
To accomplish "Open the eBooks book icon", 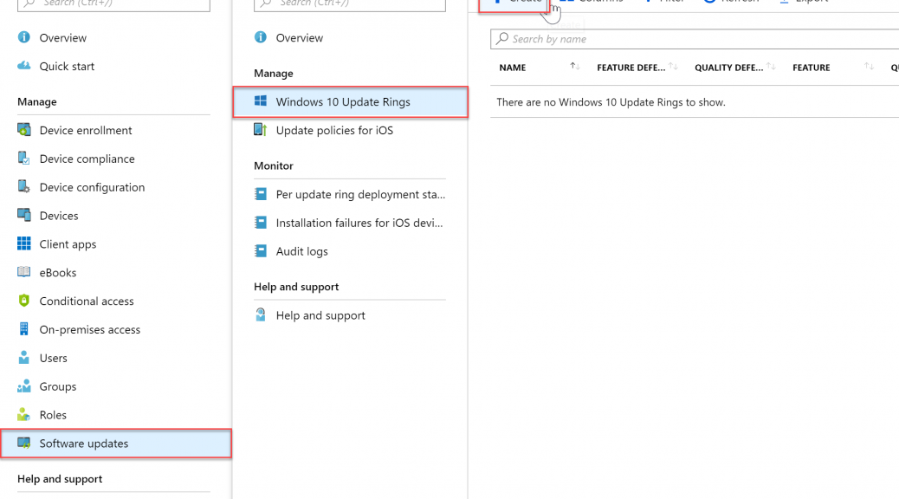I will click(24, 272).
